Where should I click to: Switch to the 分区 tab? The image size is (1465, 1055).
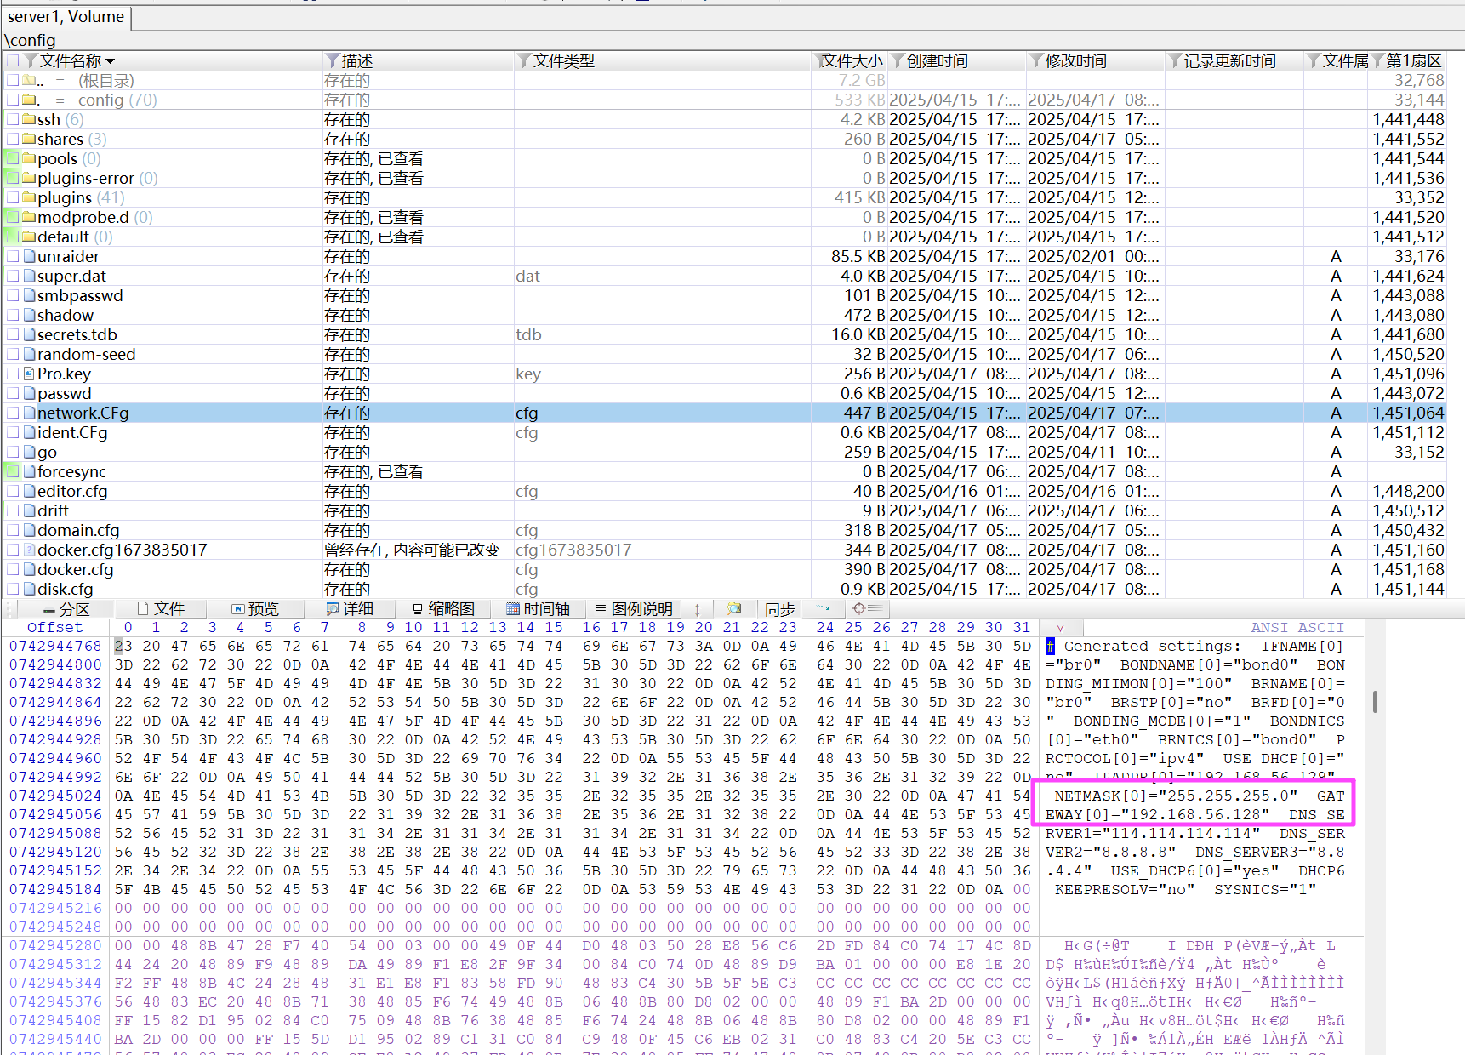pos(66,609)
